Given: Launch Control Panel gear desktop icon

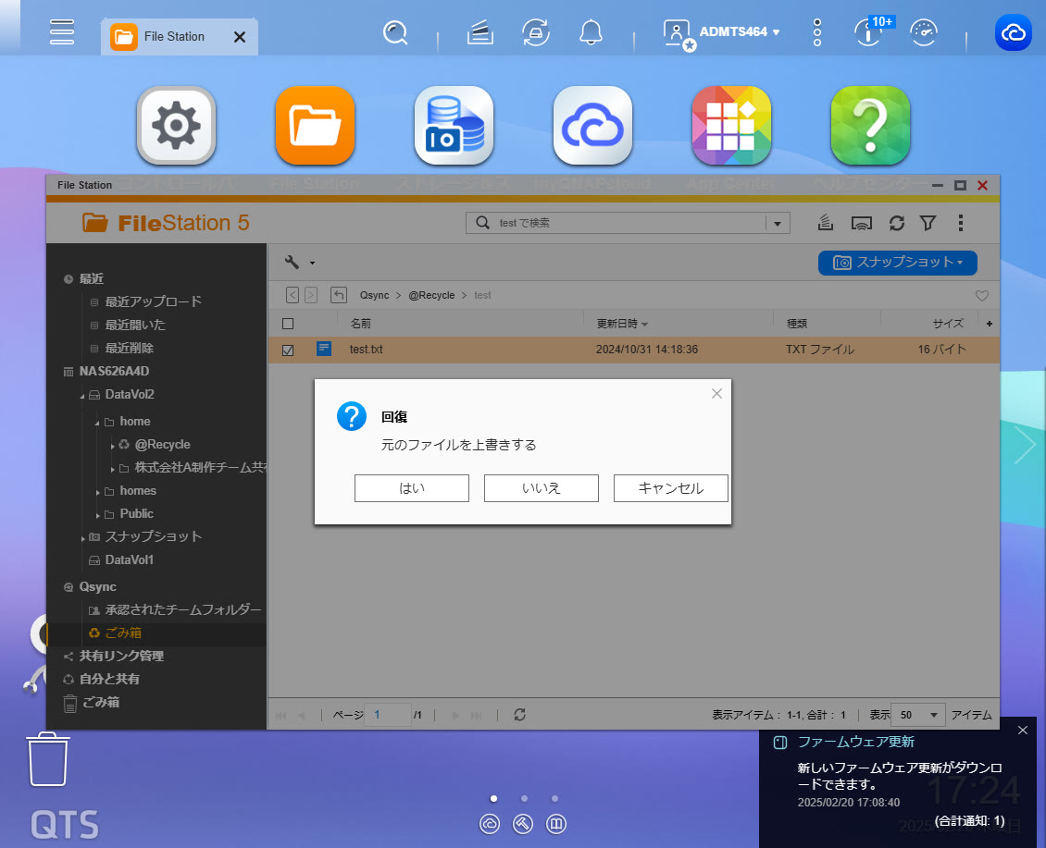Looking at the screenshot, I should coord(176,126).
